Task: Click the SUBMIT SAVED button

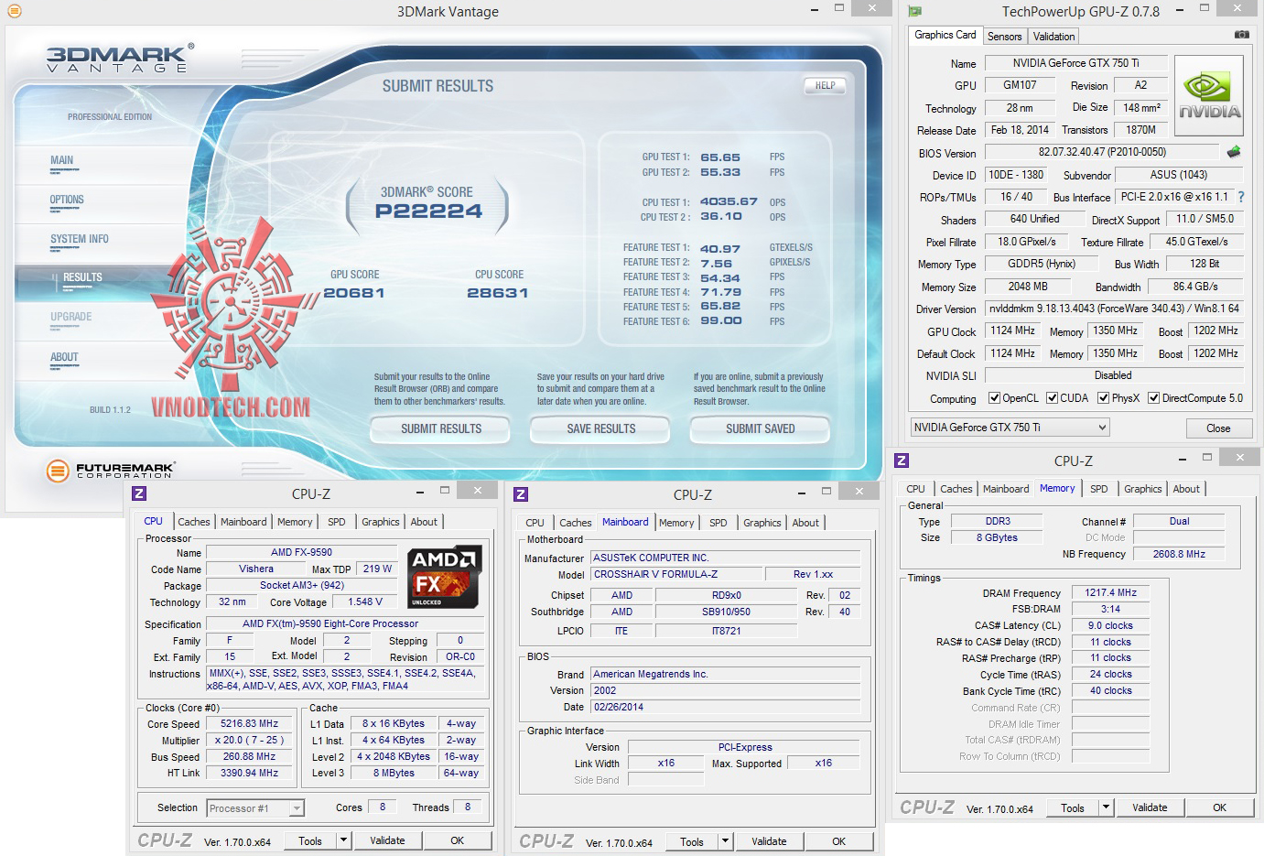Action: pos(761,428)
